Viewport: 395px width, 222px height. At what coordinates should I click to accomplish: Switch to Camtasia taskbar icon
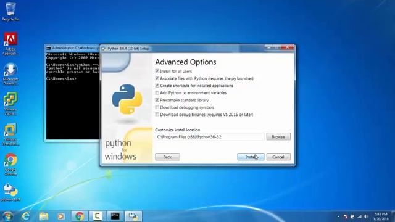[98, 216]
